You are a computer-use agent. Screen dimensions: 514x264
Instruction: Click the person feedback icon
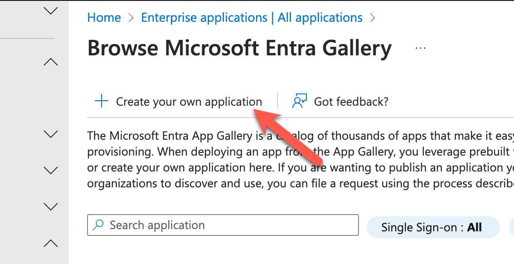coord(300,101)
